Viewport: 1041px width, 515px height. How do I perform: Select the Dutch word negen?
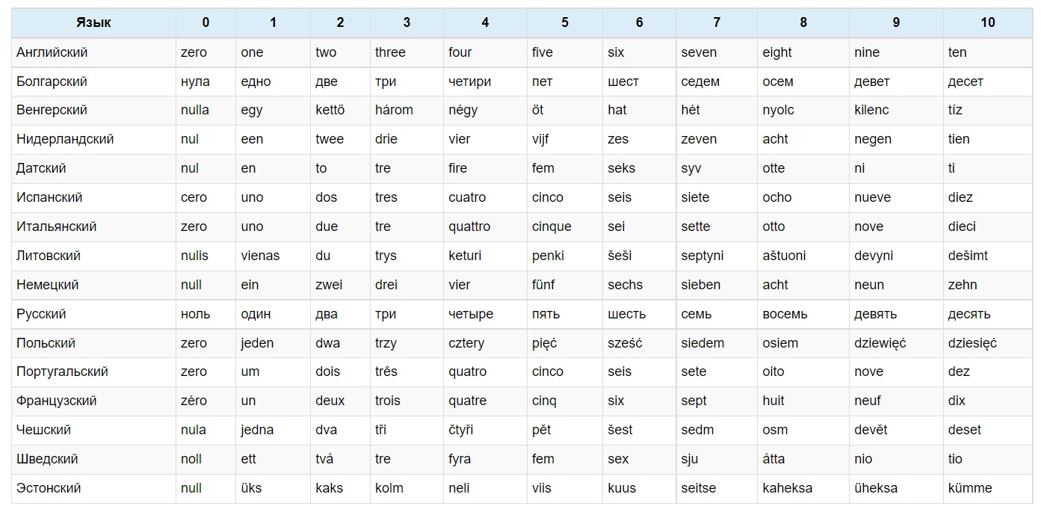pyautogui.click(x=873, y=139)
